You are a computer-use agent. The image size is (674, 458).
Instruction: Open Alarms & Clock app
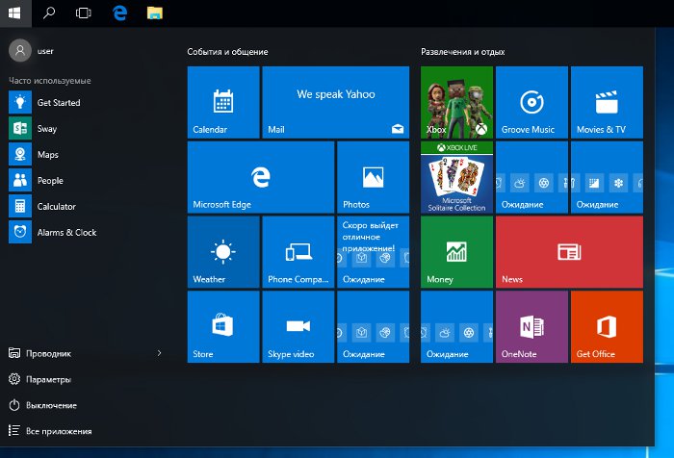click(x=86, y=232)
